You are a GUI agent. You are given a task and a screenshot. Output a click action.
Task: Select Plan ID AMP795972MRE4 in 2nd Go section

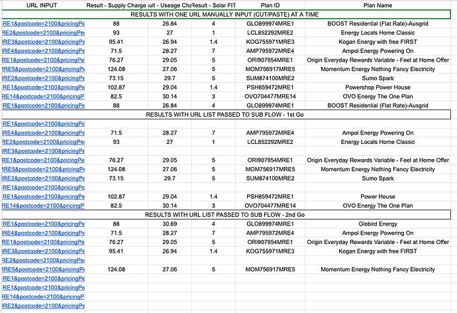[270, 233]
